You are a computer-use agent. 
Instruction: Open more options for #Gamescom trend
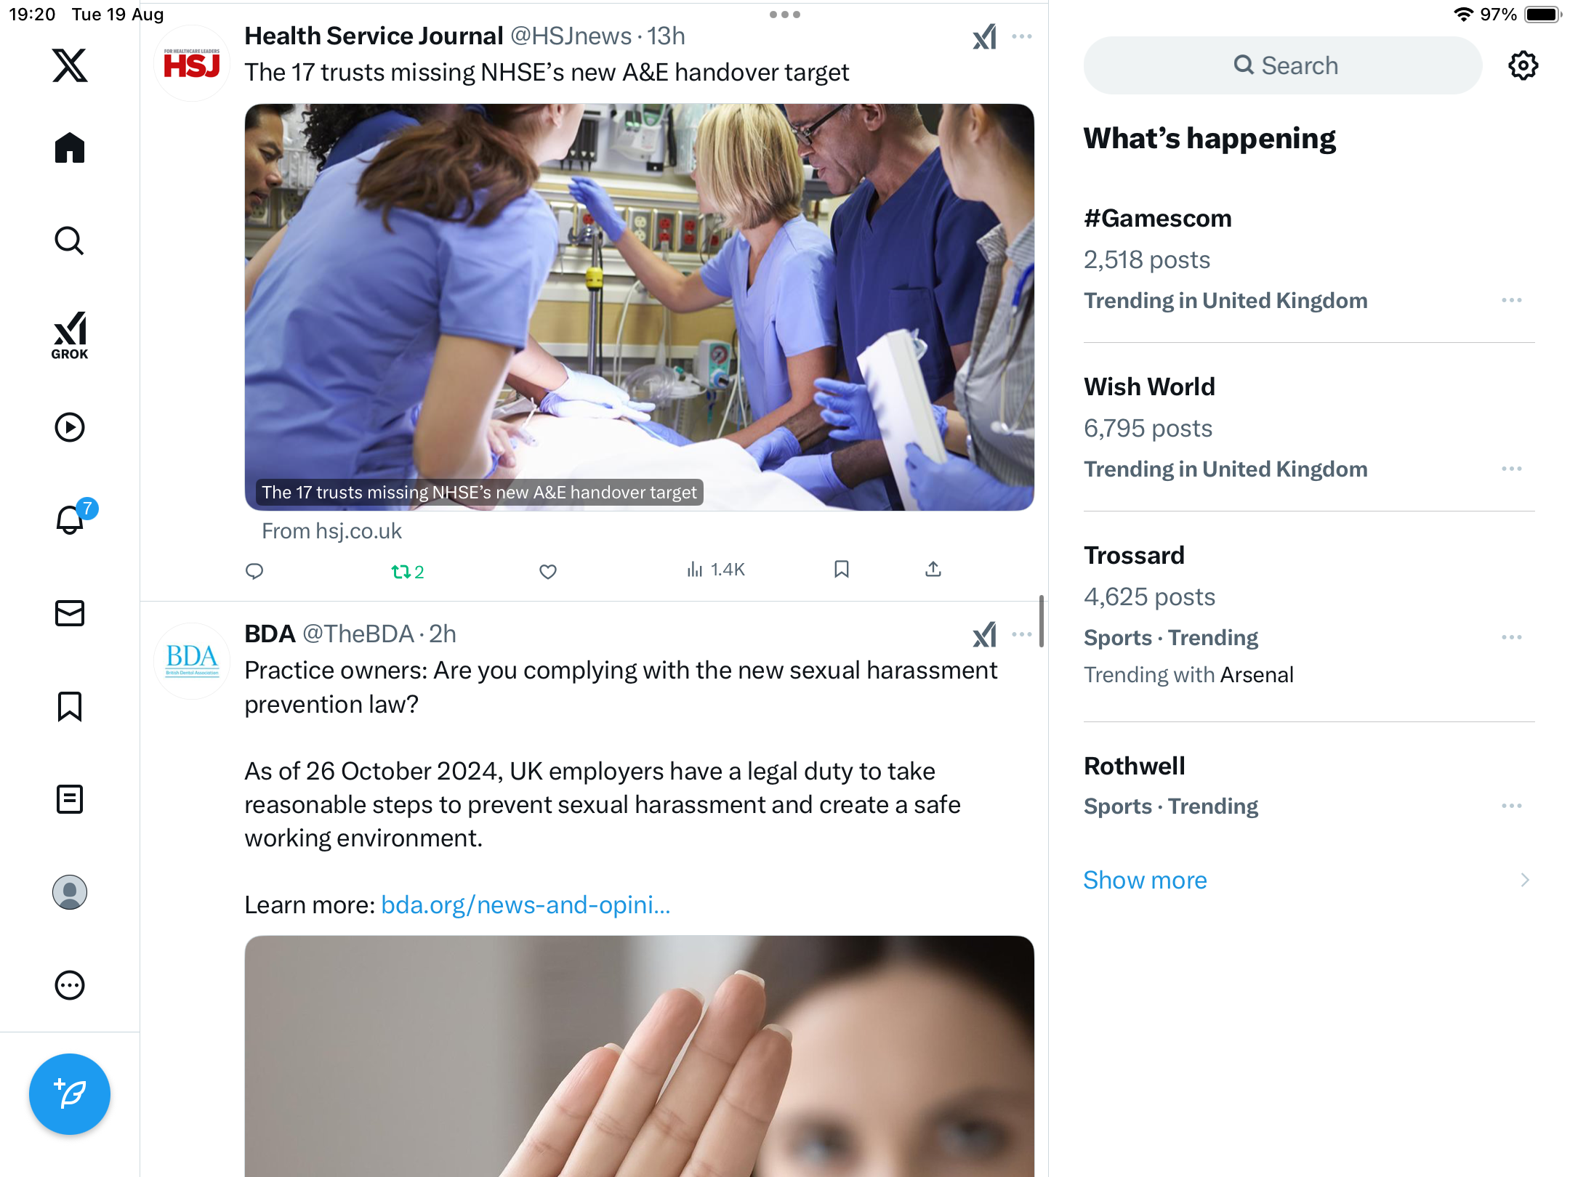pos(1512,300)
